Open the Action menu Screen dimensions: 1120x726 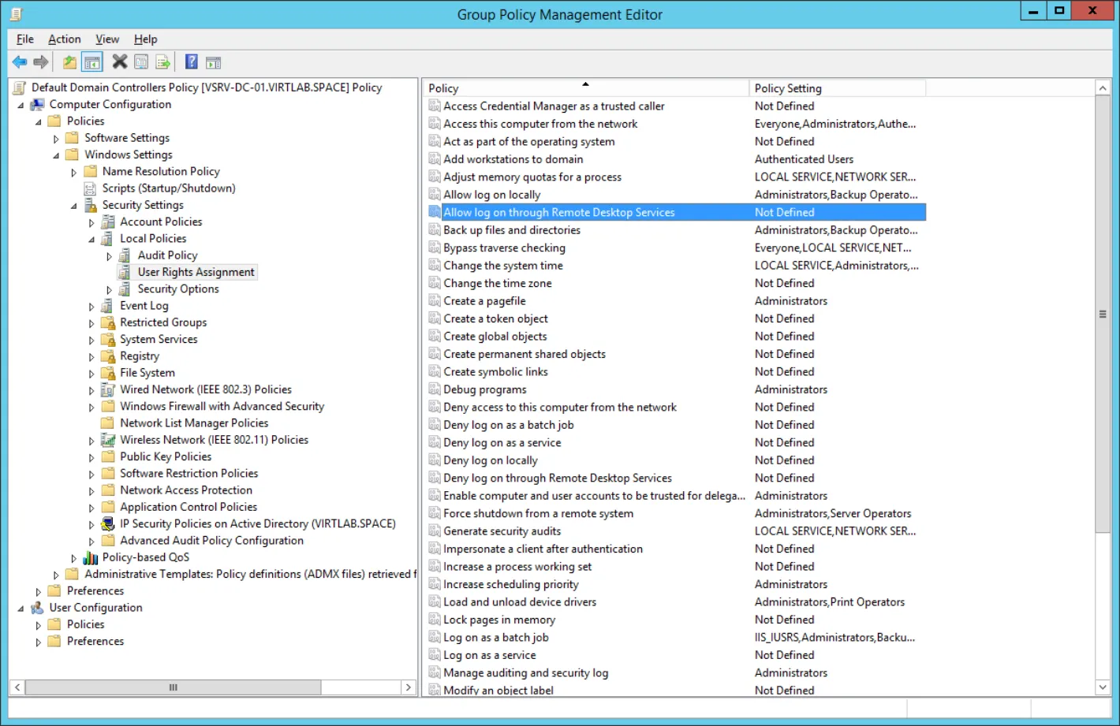[64, 39]
